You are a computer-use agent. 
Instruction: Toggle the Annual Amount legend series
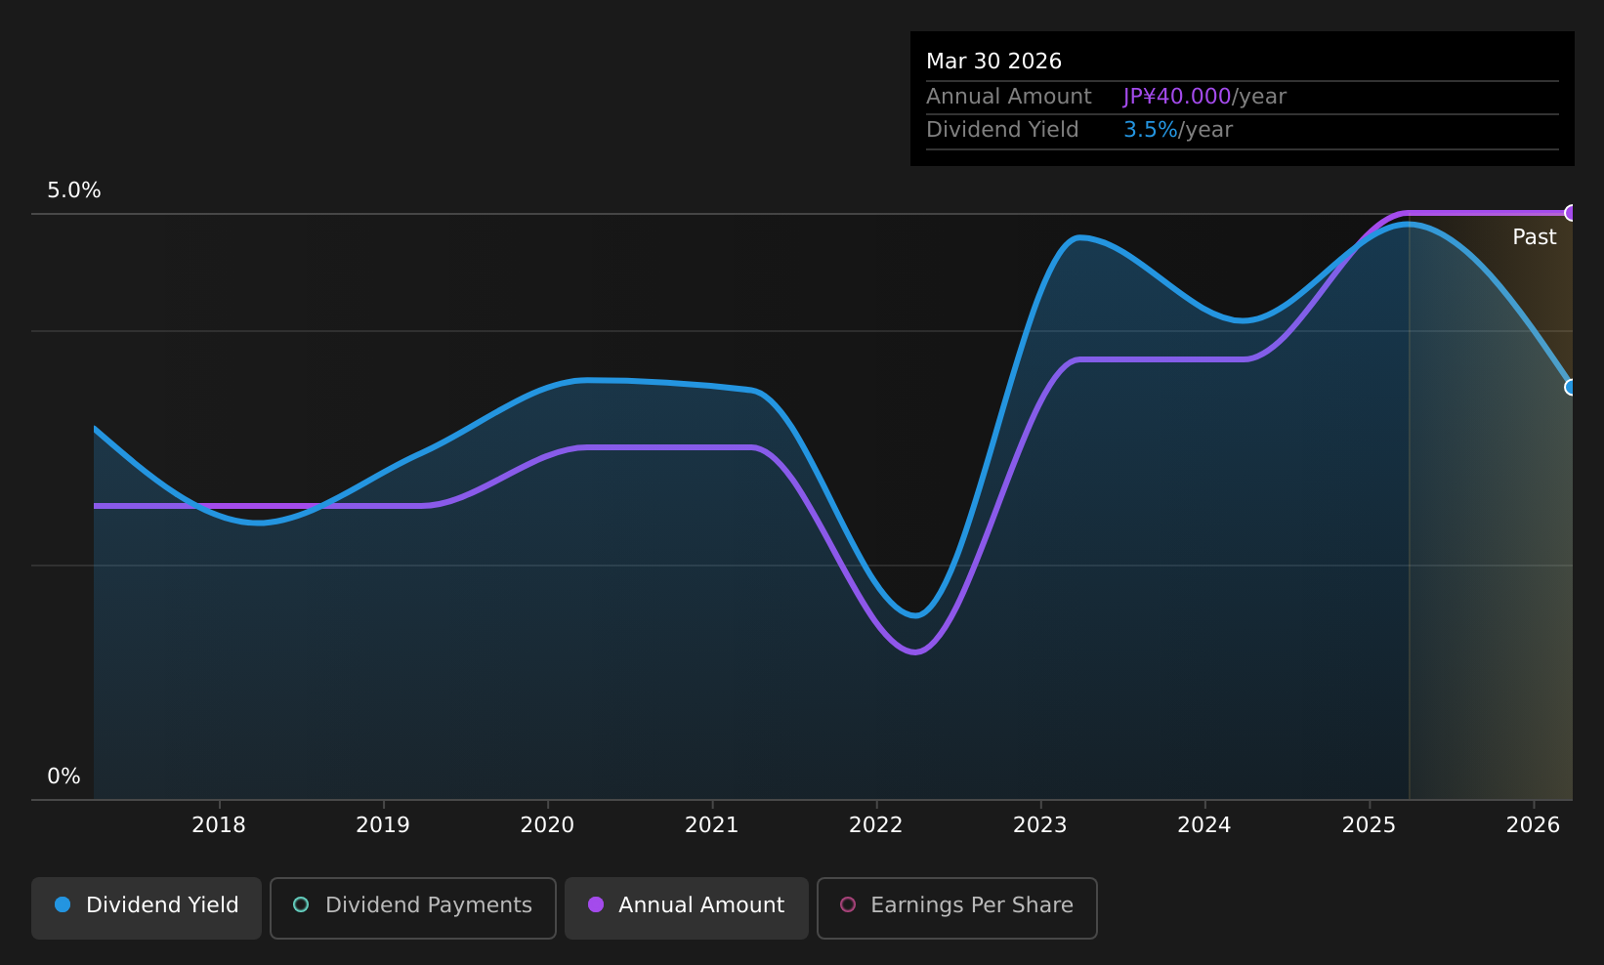coord(686,907)
